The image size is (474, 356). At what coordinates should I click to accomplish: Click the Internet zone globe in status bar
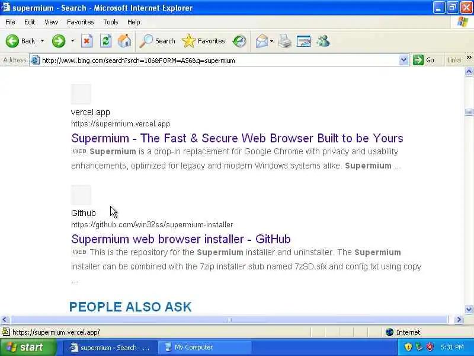click(390, 332)
